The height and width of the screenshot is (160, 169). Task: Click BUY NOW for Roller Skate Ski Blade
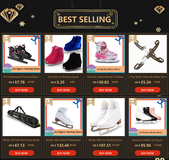(148, 90)
